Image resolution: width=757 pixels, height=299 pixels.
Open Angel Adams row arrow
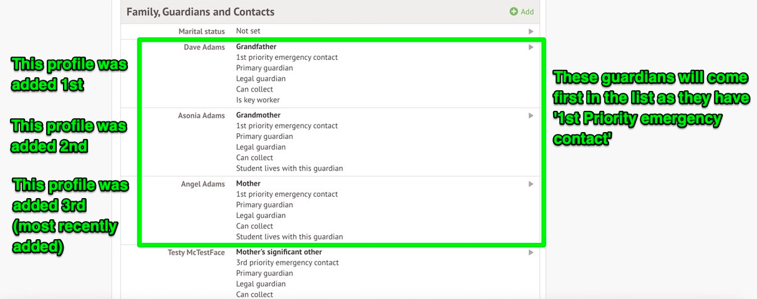pyautogui.click(x=531, y=184)
